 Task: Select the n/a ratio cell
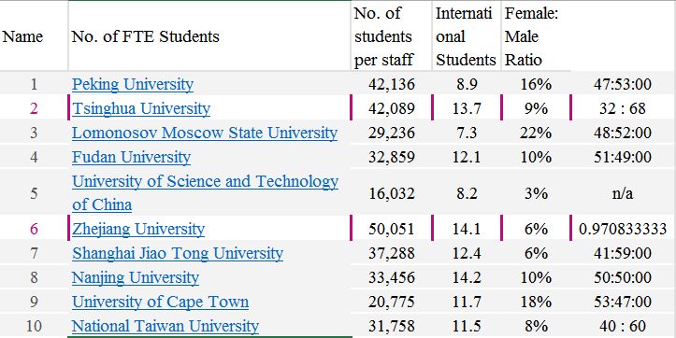(623, 193)
